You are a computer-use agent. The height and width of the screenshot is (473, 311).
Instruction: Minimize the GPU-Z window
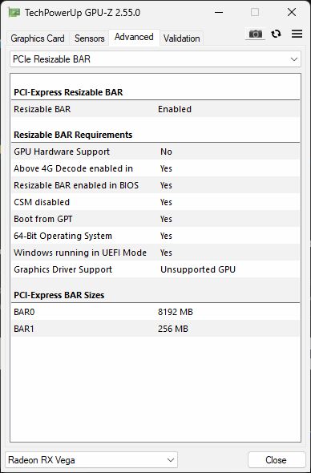coord(219,12)
